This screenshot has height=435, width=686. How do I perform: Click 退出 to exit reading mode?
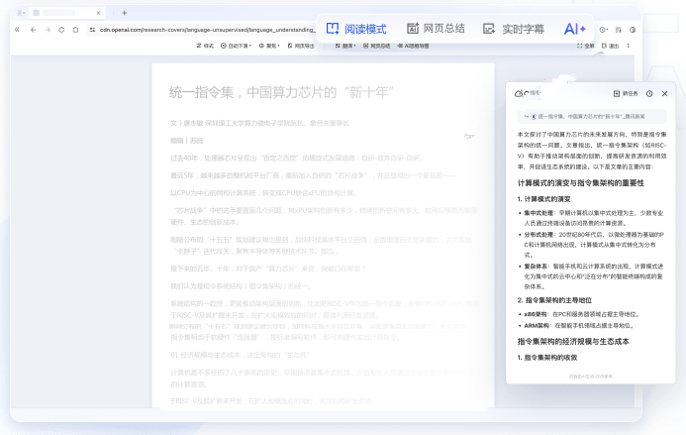click(611, 46)
